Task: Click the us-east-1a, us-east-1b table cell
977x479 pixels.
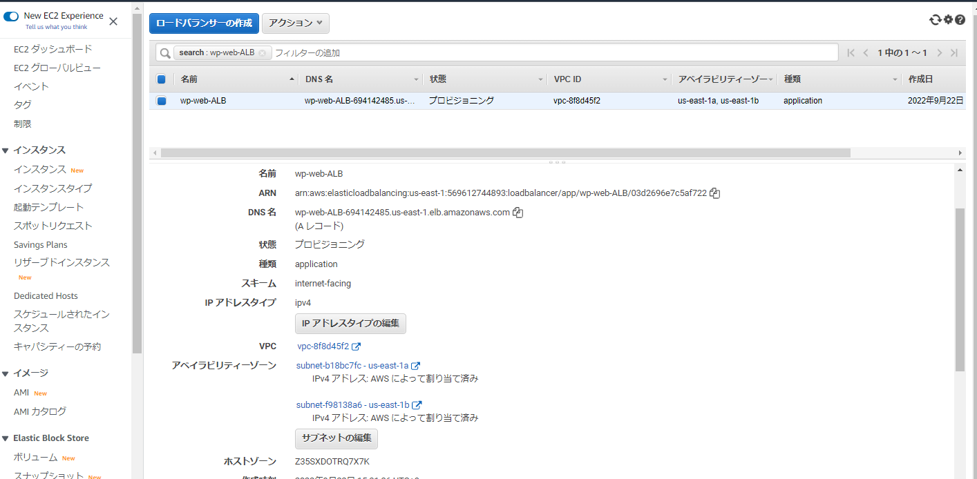Action: [719, 101]
